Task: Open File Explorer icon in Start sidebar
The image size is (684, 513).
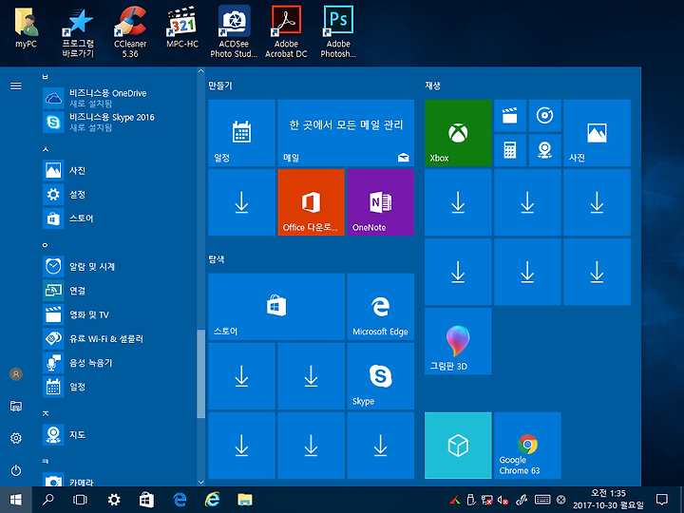Action: 16,407
